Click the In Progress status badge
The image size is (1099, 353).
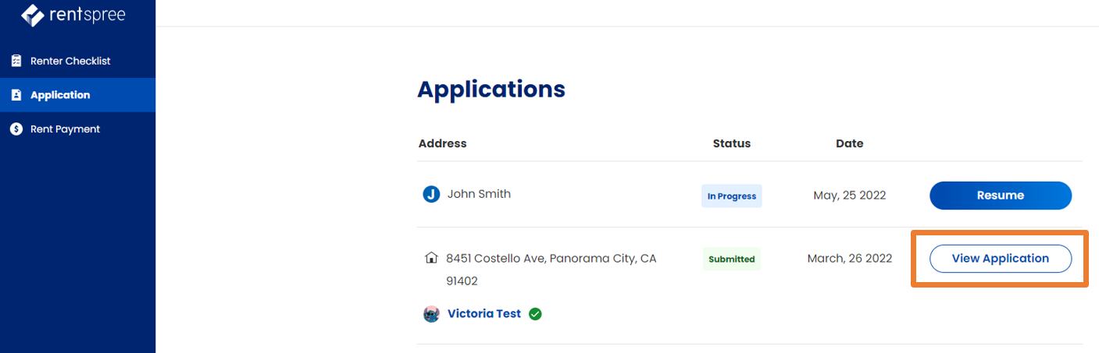point(732,196)
